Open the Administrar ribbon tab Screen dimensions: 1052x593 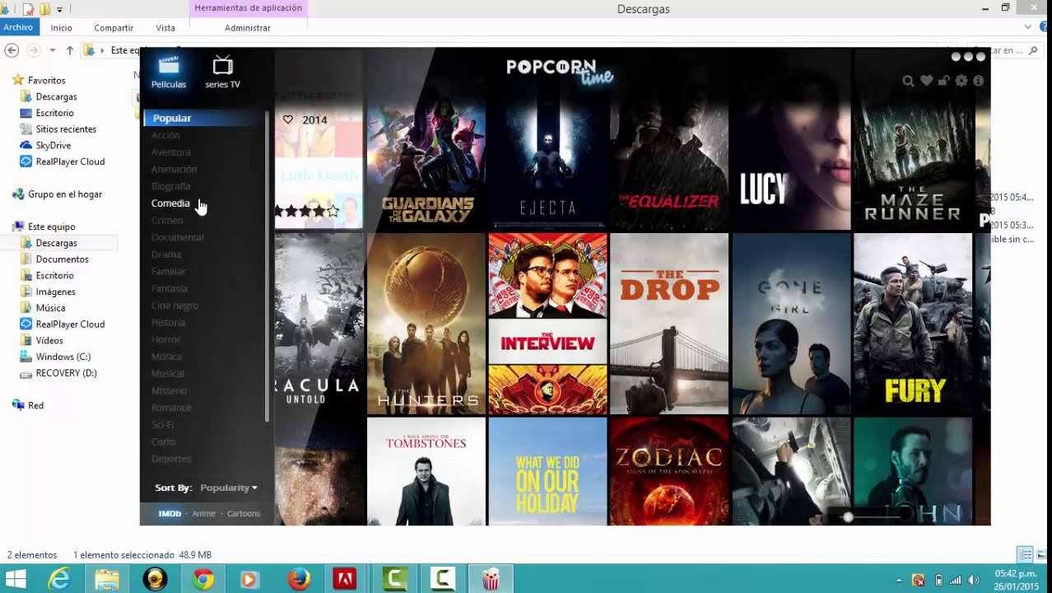tap(248, 27)
